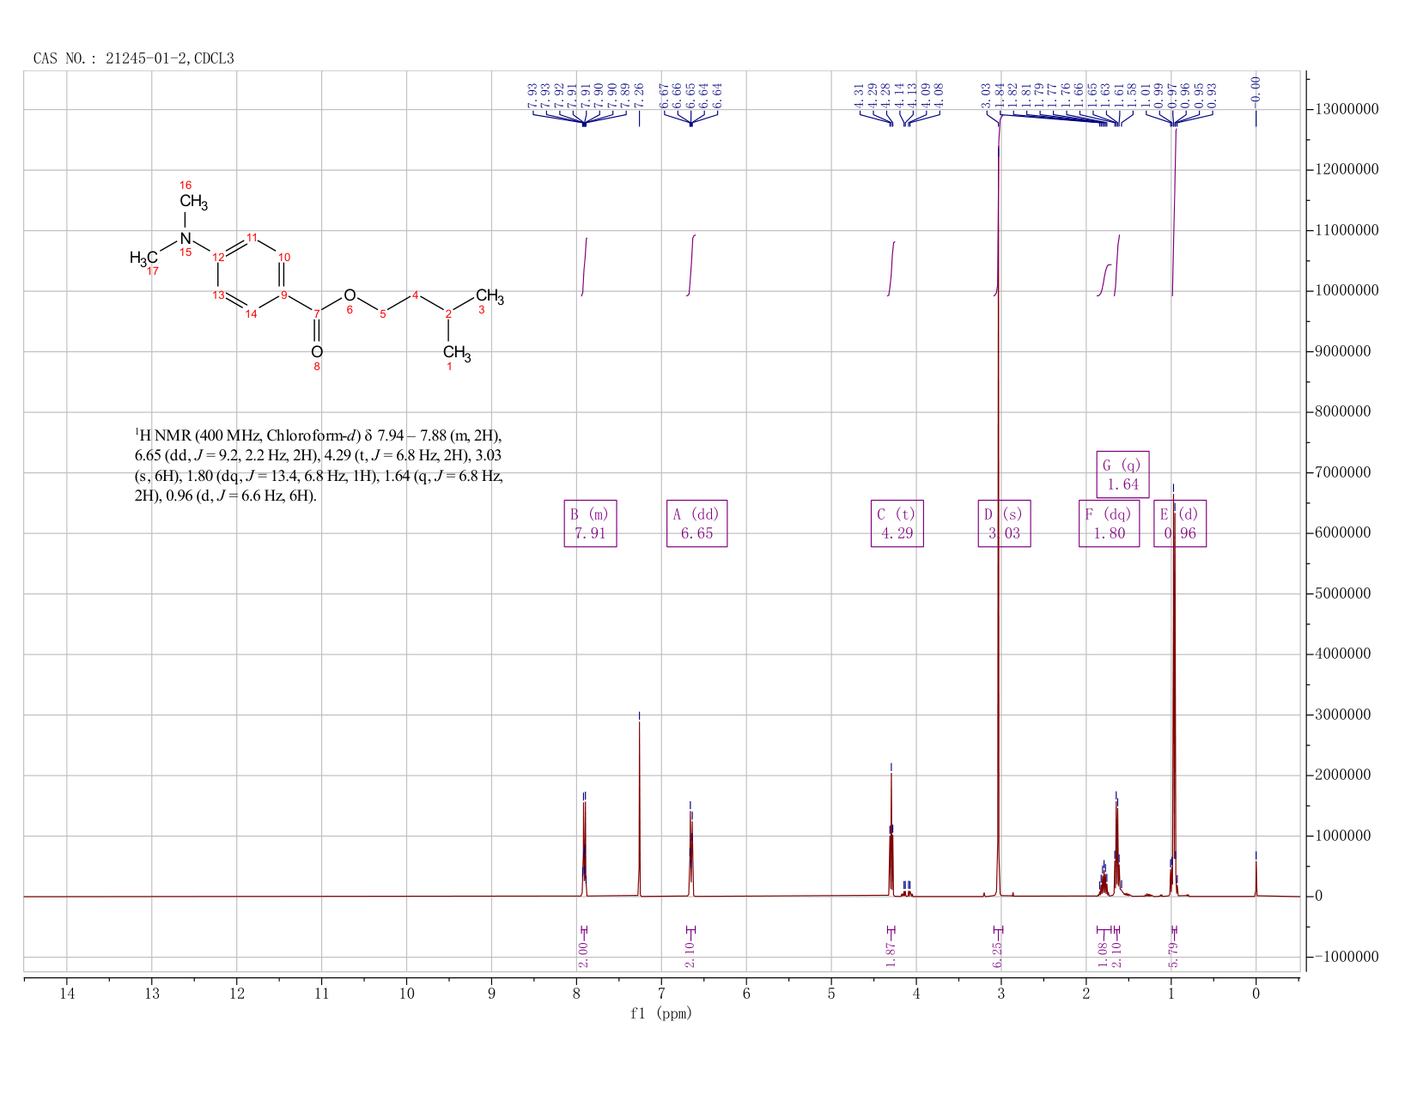This screenshot has width=1417, height=1095.
Task: Click the integral value 1.87 label
Action: click(891, 954)
